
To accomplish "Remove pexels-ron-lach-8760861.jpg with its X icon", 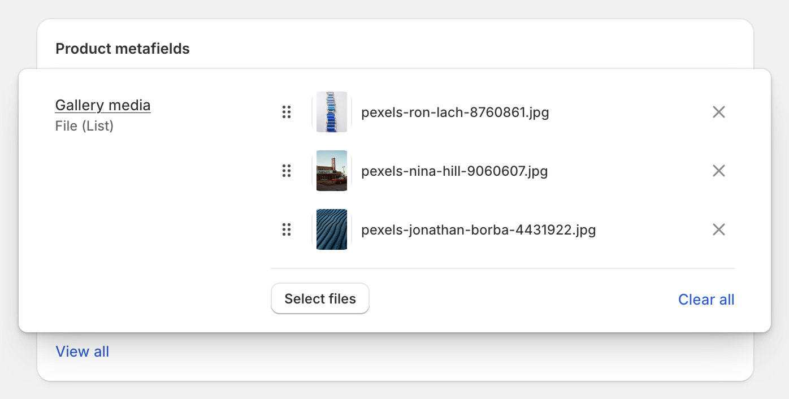I will pos(718,112).
